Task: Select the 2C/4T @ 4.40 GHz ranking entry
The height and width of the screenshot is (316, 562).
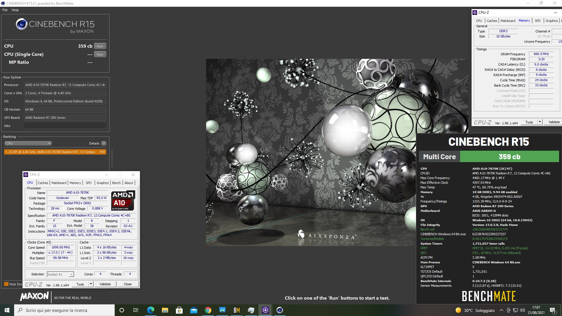Action: point(55,152)
